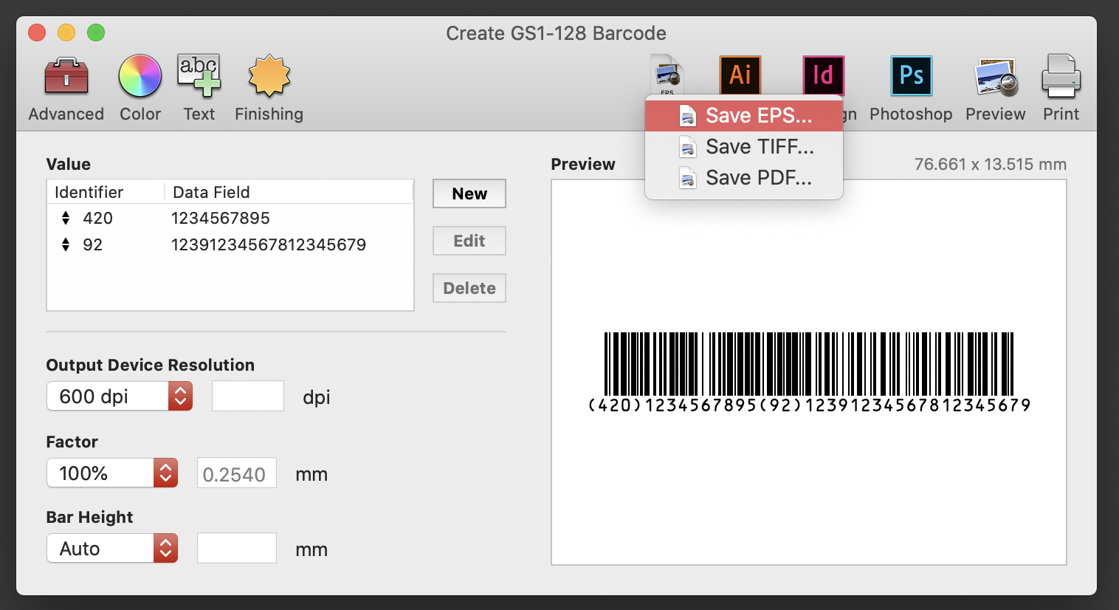Click the yellow minimize window button

(66, 32)
